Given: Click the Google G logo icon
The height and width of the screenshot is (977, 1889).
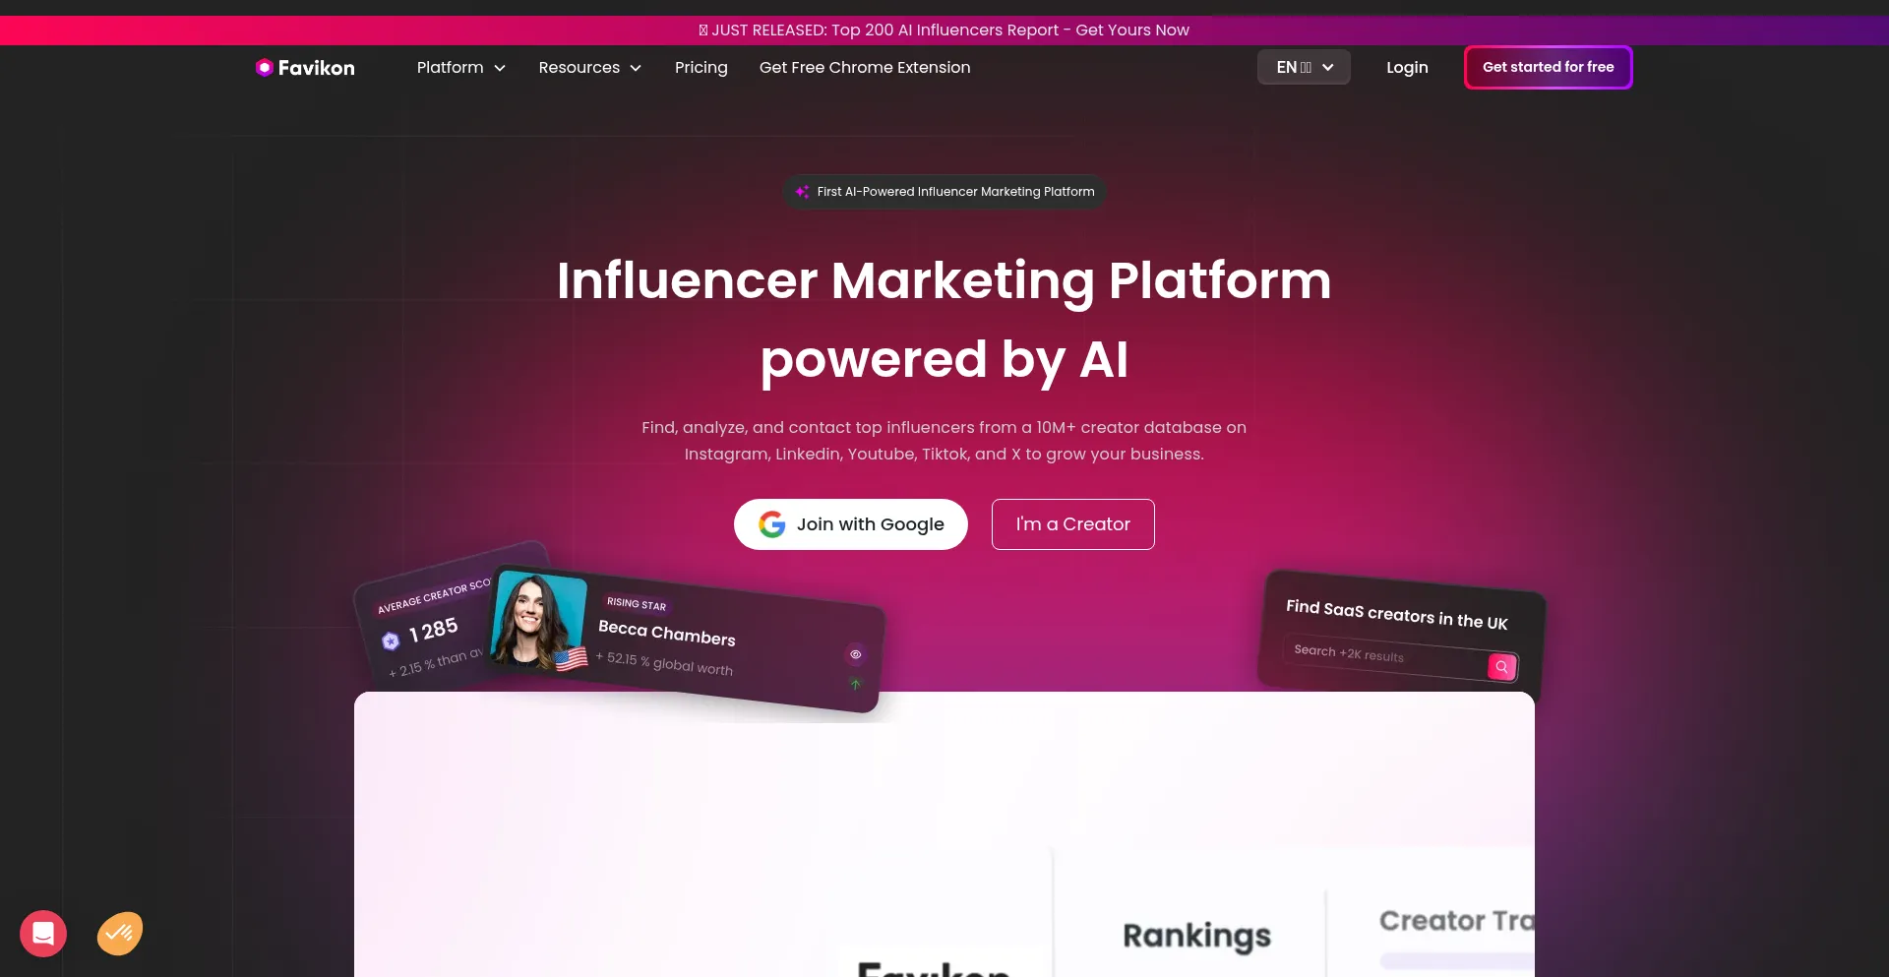Looking at the screenshot, I should pos(772,524).
